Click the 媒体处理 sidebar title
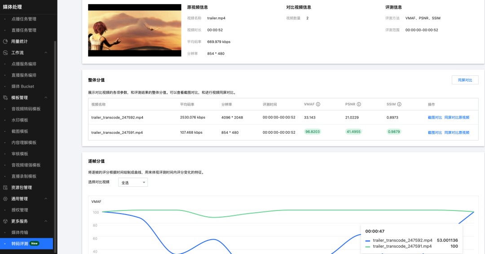Viewport: 485px width, 254px height. [13, 7]
